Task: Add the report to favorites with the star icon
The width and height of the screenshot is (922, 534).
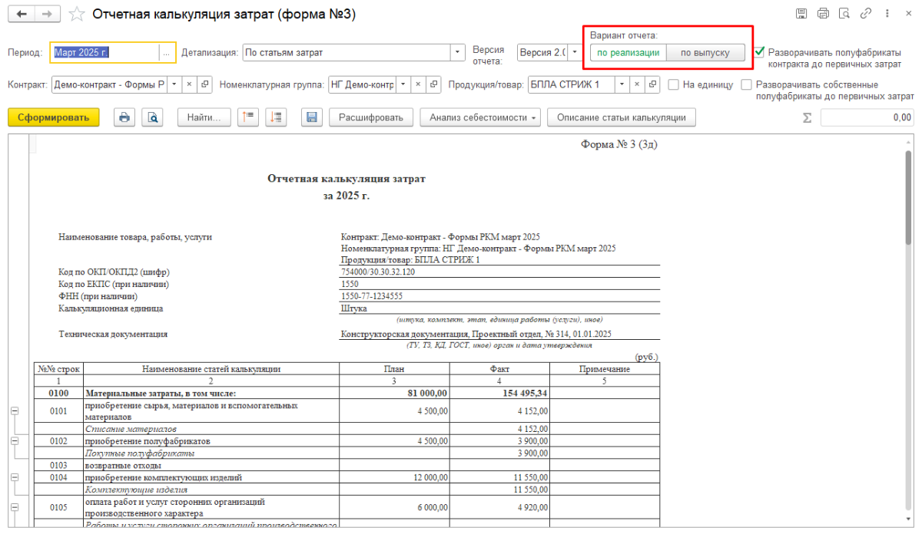Action: coord(76,15)
